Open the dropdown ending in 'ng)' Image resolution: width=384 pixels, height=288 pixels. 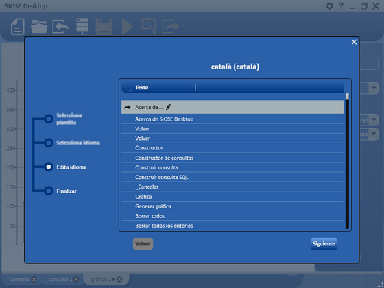(374, 120)
